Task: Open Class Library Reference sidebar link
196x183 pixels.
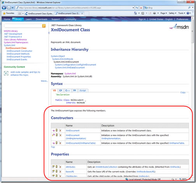Action: point(15,40)
